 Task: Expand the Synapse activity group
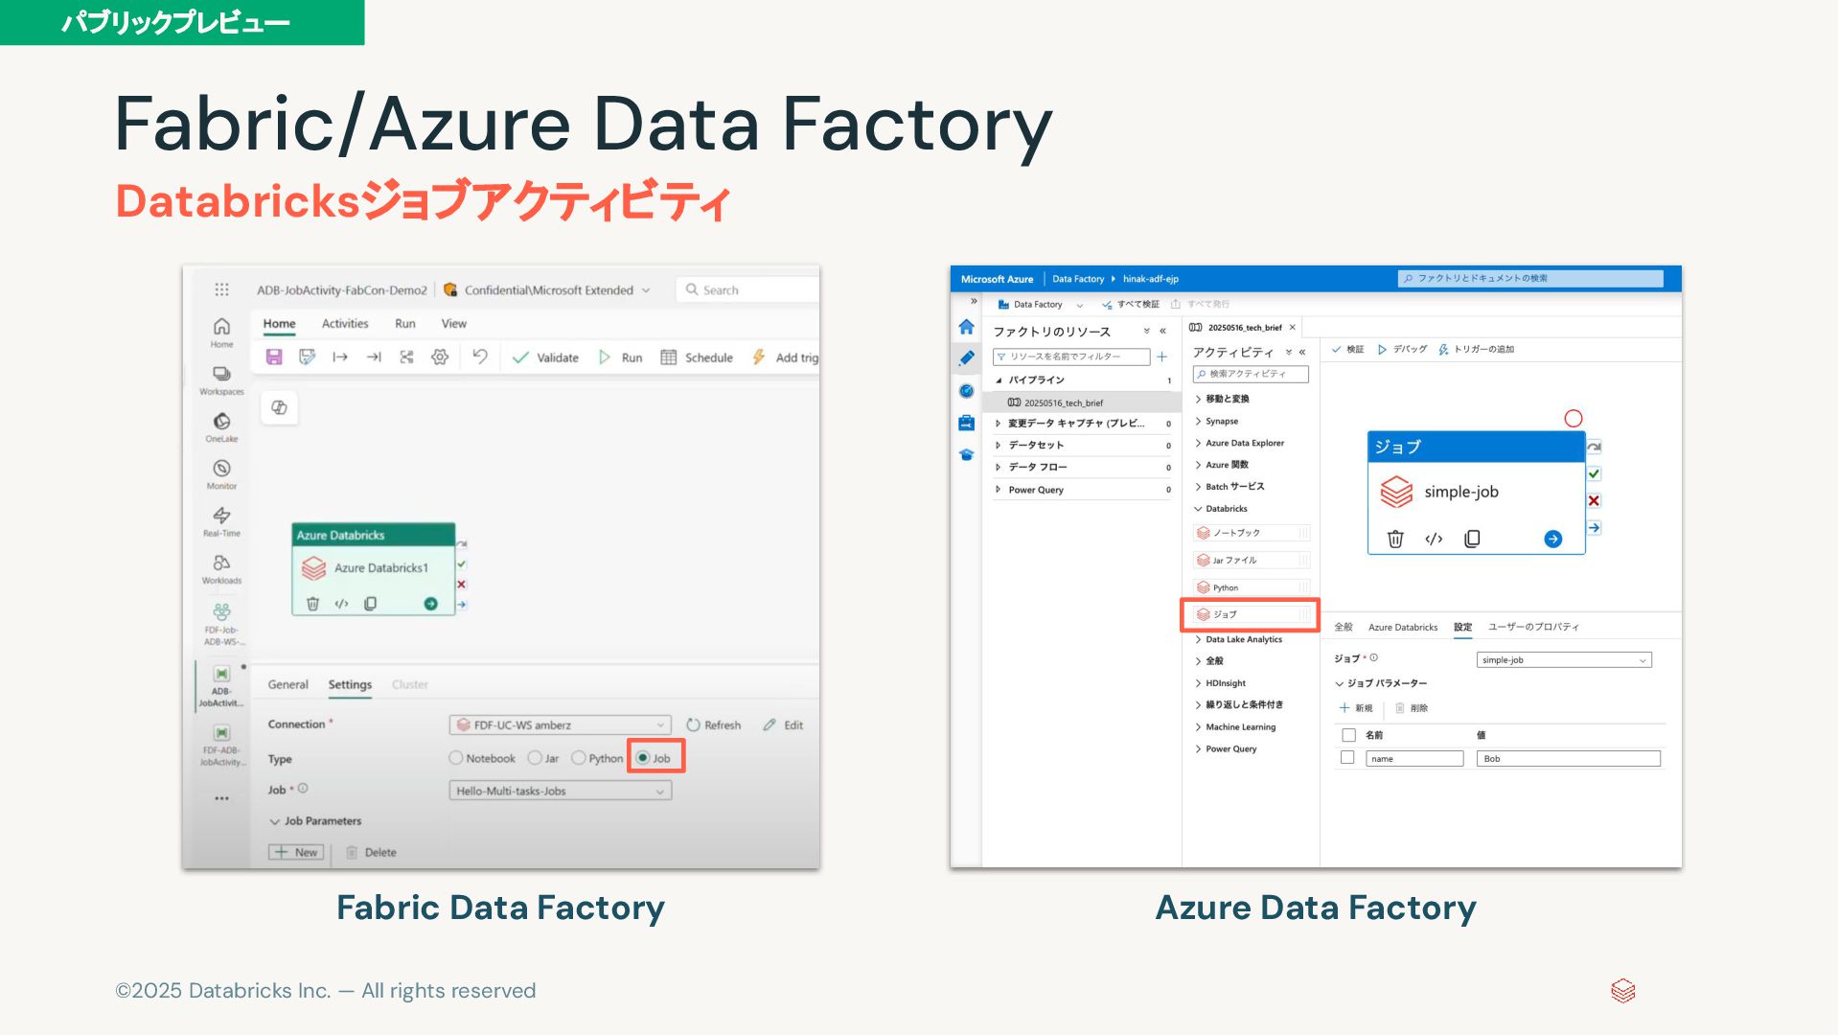[1198, 421]
